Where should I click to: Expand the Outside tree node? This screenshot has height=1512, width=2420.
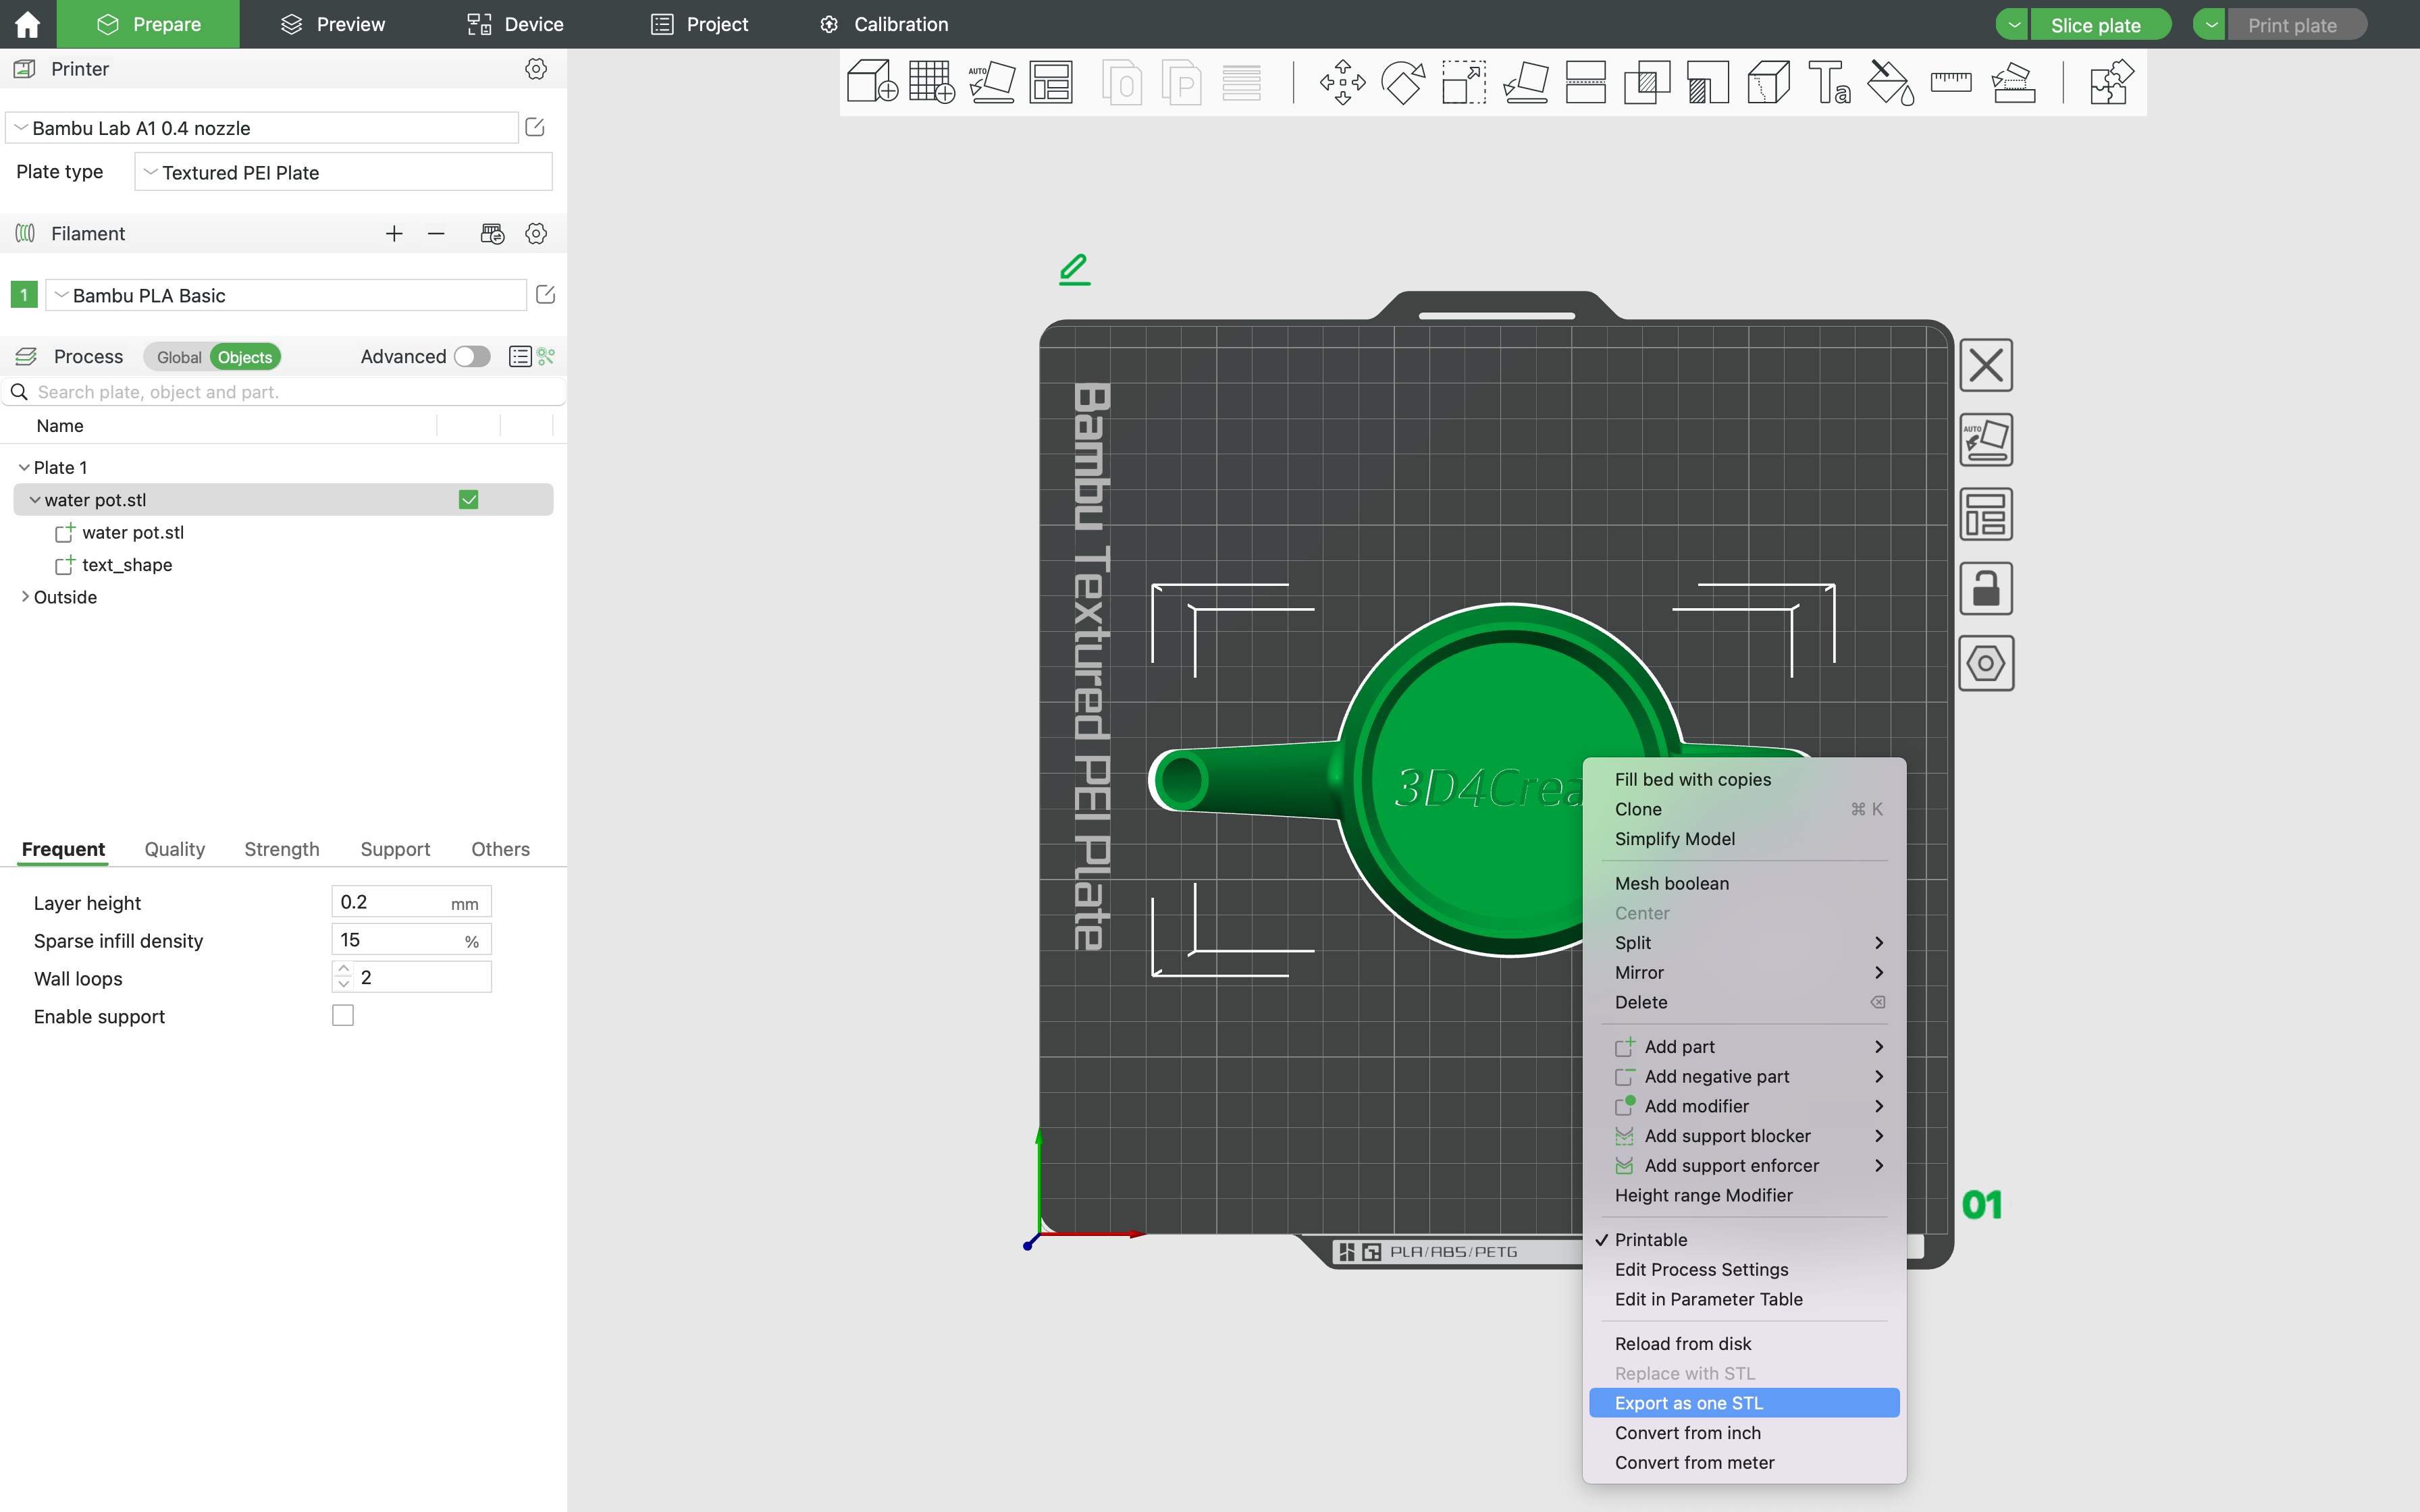[x=25, y=597]
